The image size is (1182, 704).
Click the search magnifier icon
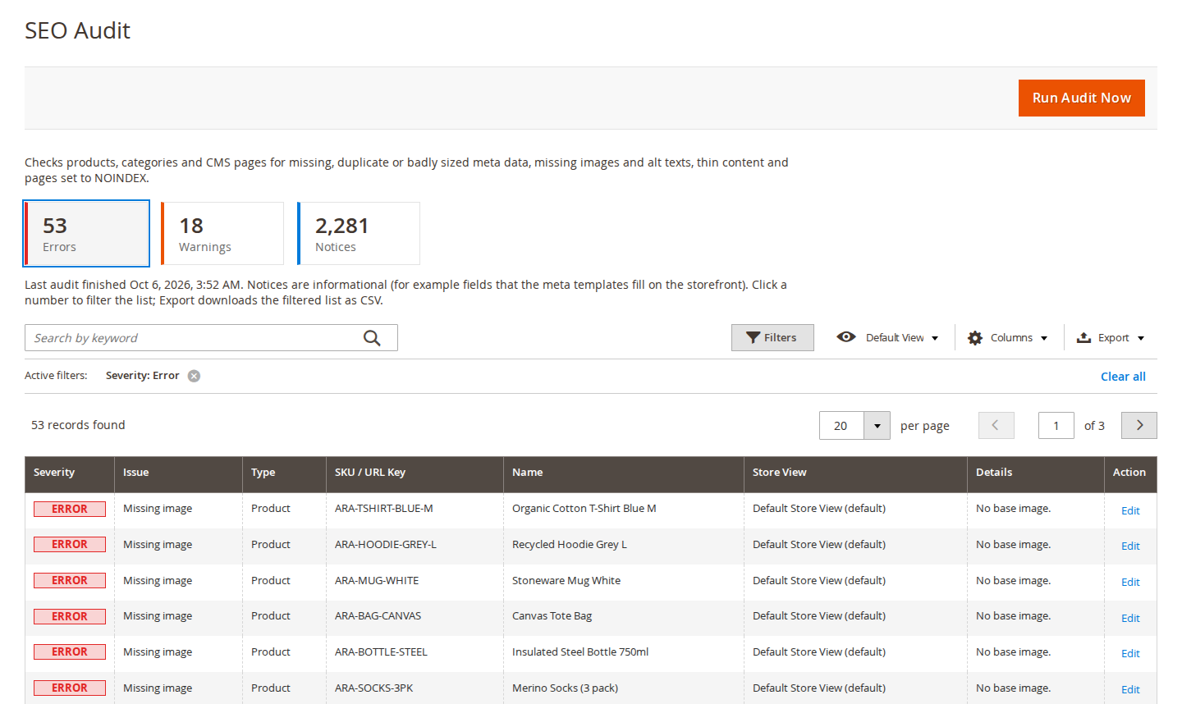pos(372,338)
